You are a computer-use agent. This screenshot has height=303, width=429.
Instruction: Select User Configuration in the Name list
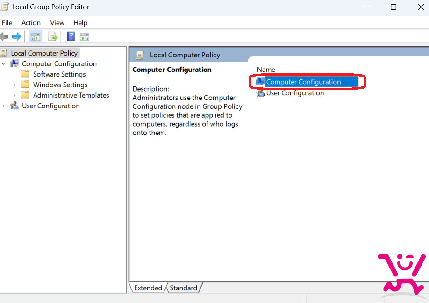295,93
